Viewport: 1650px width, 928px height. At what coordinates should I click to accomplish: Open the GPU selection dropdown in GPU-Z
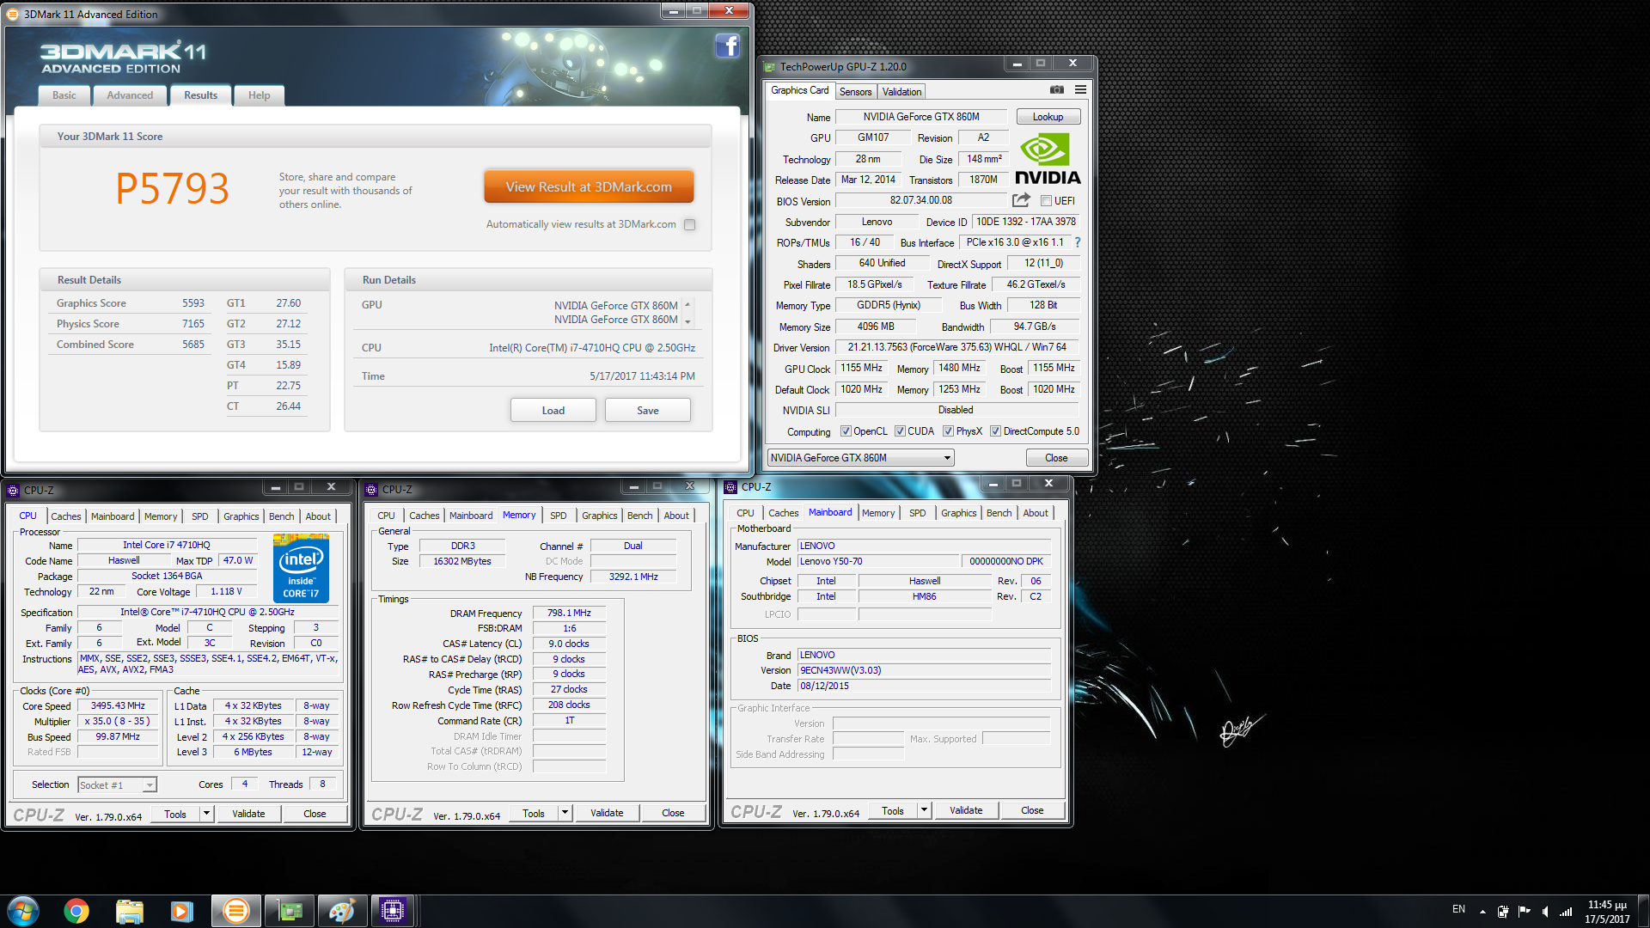[861, 458]
